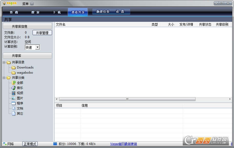Click the 图片 picture icon
This screenshot has height=148, width=234.
(x=14, y=98)
